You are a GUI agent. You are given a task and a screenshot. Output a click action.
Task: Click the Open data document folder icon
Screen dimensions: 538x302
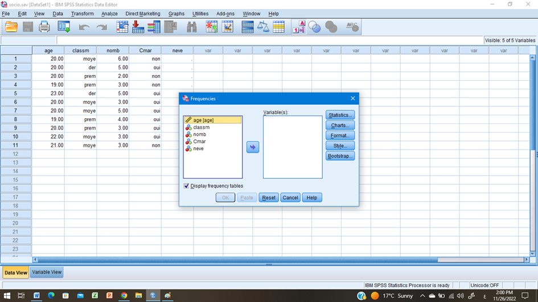click(x=11, y=27)
